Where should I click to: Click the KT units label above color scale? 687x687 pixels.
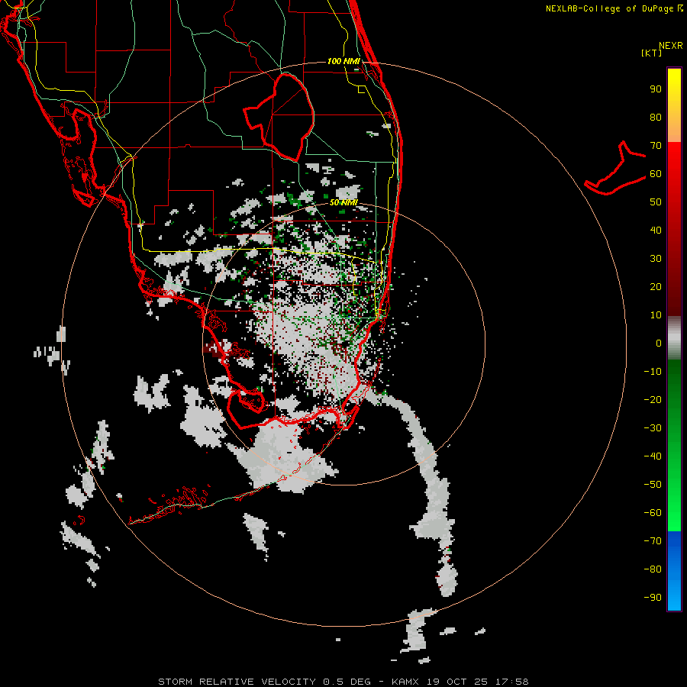[651, 53]
